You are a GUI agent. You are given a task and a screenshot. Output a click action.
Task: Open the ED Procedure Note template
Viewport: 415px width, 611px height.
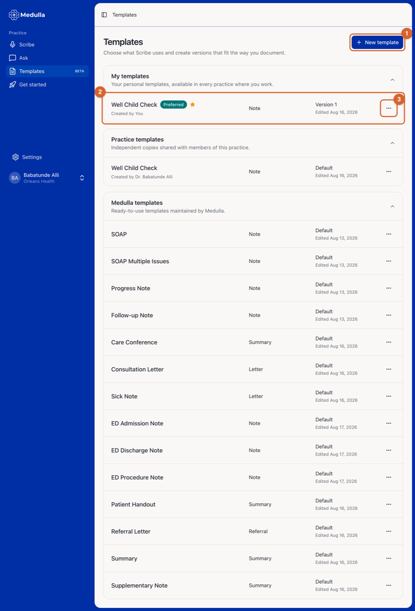click(x=253, y=478)
